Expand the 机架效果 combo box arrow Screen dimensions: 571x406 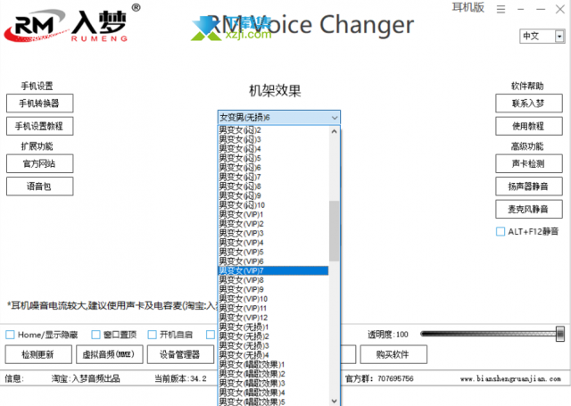tap(335, 118)
